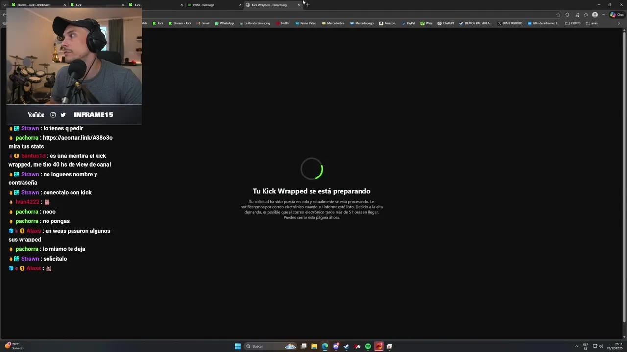Open the taskbar clock and date

pos(615,346)
